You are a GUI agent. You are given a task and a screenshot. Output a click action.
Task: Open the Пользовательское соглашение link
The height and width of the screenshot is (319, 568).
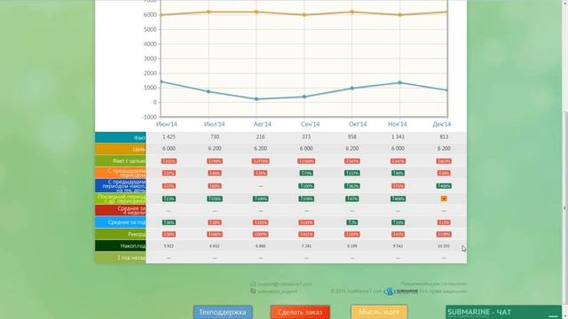pyautogui.click(x=433, y=284)
